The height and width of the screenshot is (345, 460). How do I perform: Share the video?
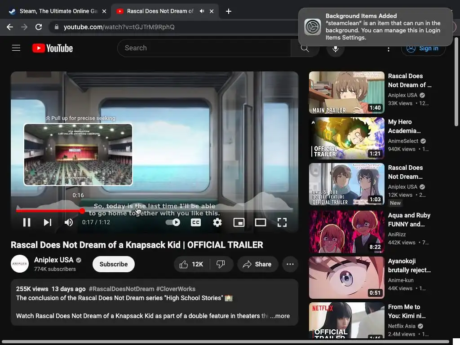click(257, 264)
